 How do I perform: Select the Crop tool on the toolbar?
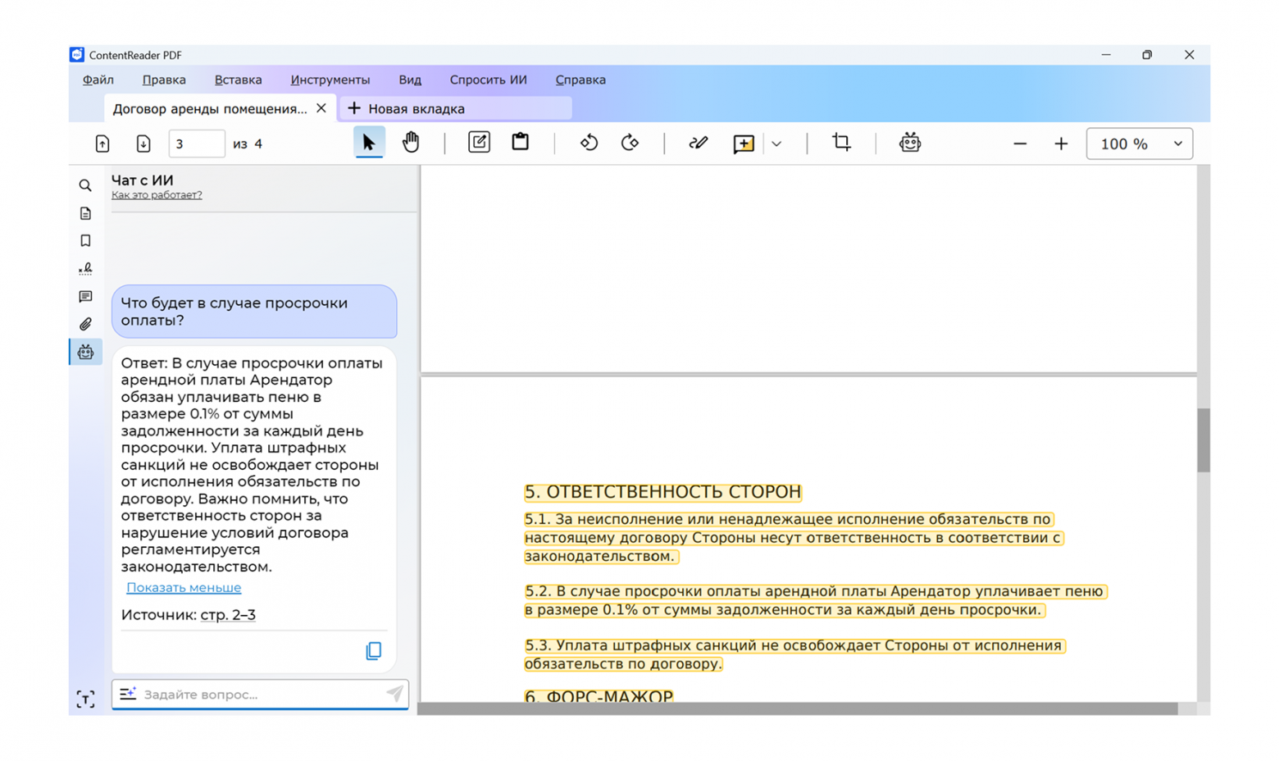point(840,142)
